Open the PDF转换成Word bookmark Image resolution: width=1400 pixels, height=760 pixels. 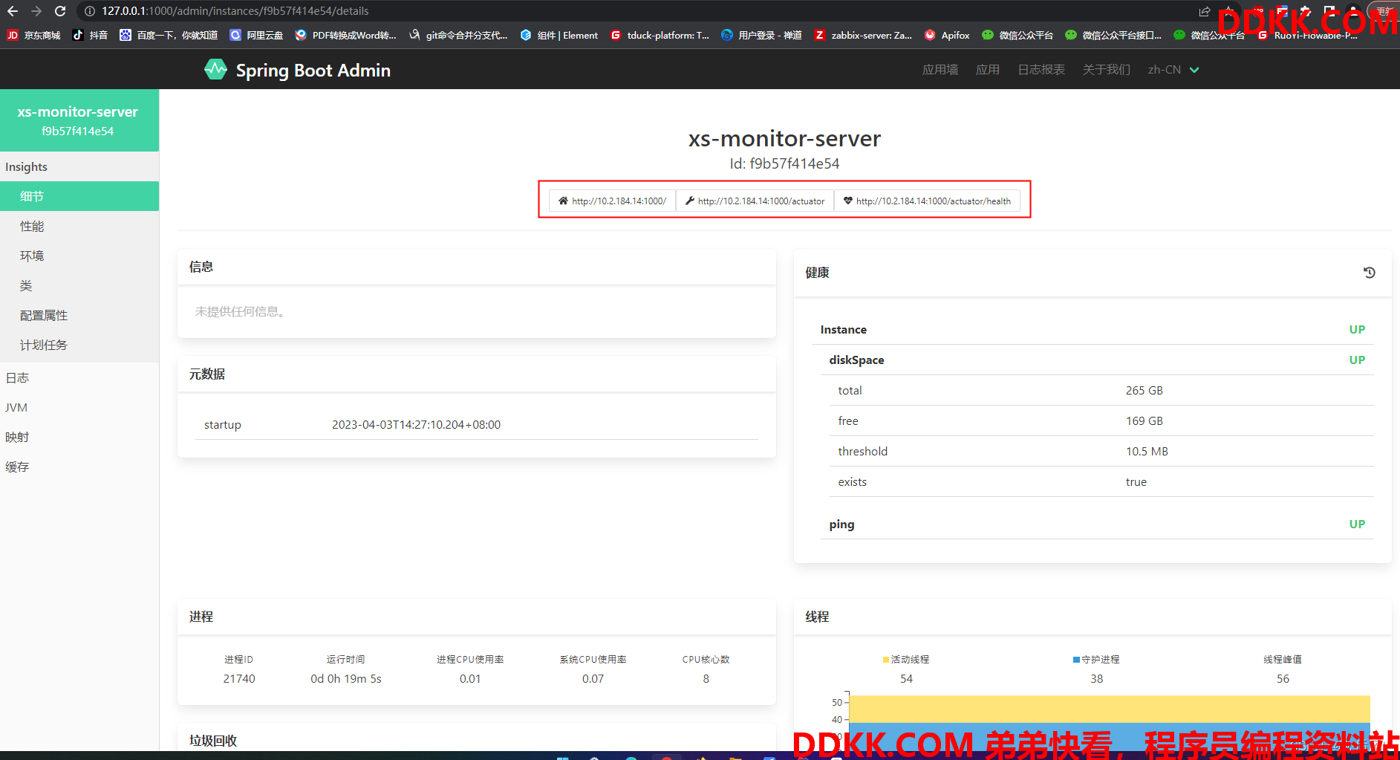coord(345,35)
